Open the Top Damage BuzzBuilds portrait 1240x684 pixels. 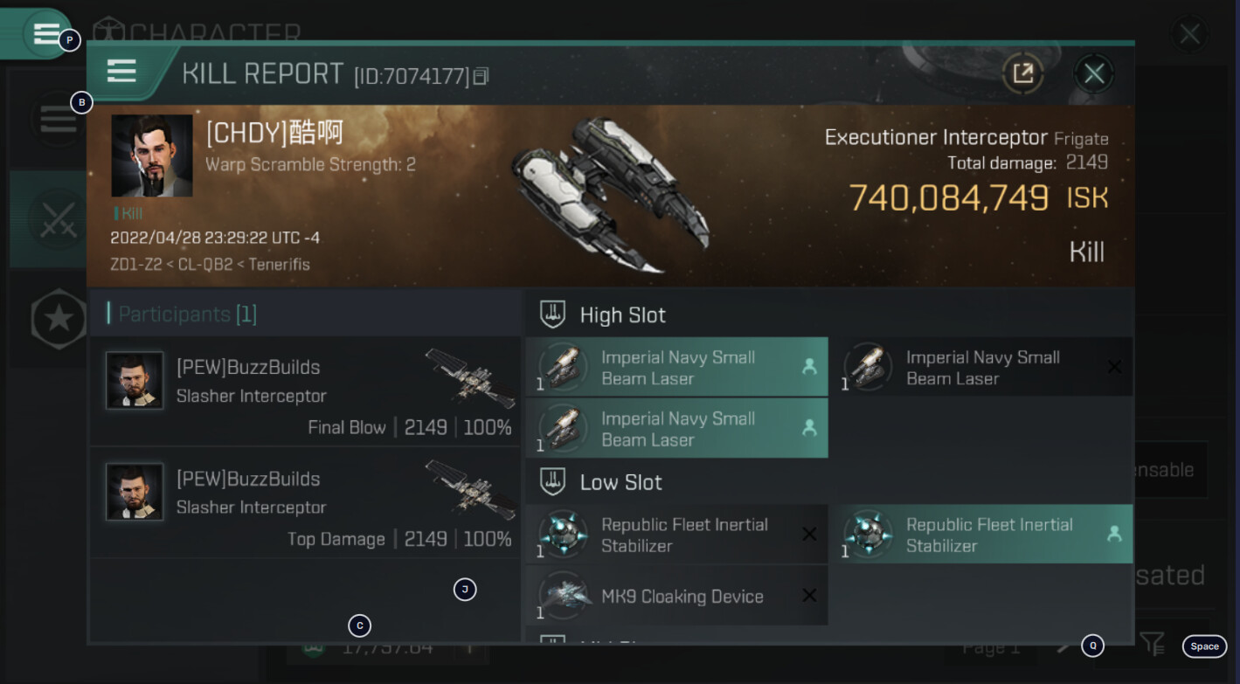click(x=135, y=492)
